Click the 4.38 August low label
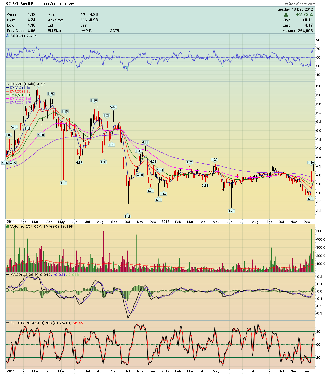This screenshot has width=330, height=374. pyautogui.click(x=103, y=162)
